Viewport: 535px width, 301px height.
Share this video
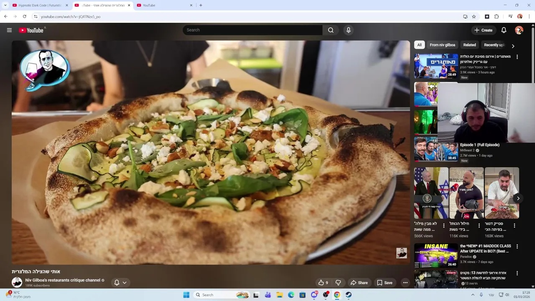coord(359,283)
